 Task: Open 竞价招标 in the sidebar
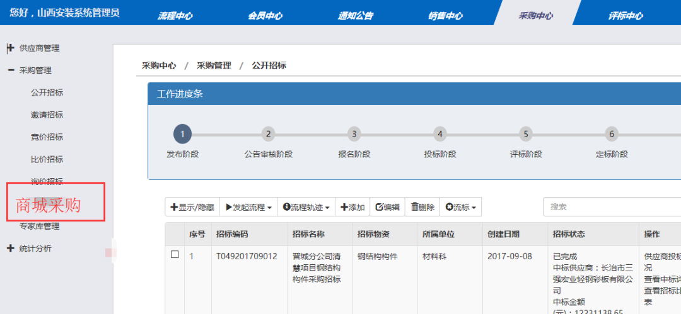tap(47, 137)
